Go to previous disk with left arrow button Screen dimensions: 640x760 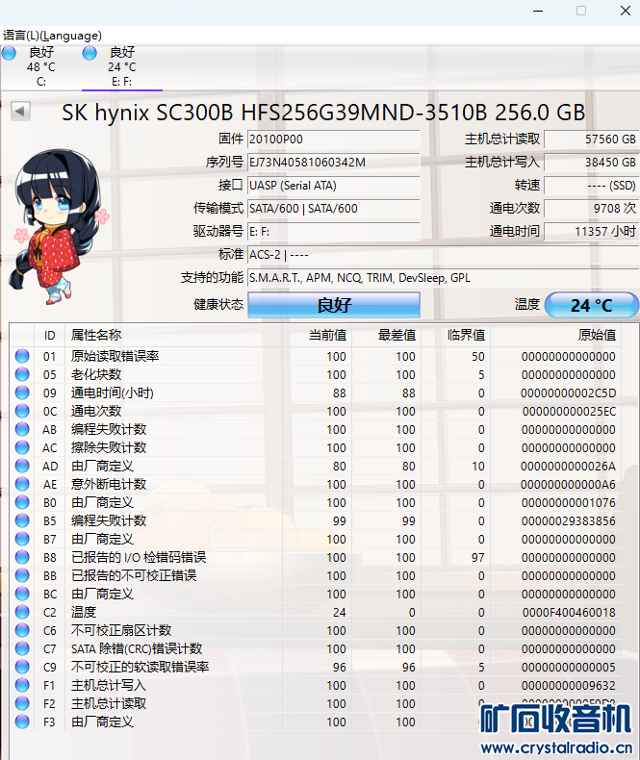pyautogui.click(x=20, y=111)
